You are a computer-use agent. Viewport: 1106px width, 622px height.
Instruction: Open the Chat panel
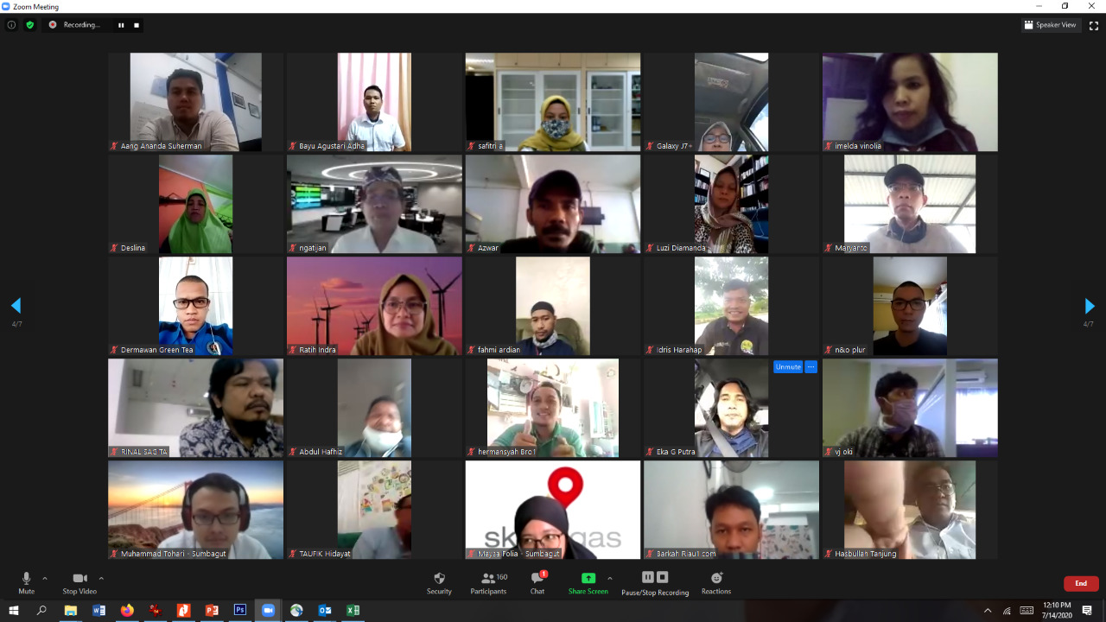tap(537, 578)
